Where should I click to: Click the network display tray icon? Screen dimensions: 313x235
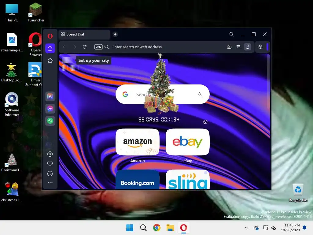click(x=266, y=228)
